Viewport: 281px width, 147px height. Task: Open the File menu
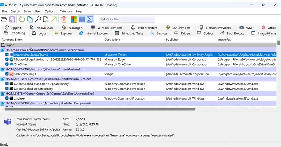point(5,11)
